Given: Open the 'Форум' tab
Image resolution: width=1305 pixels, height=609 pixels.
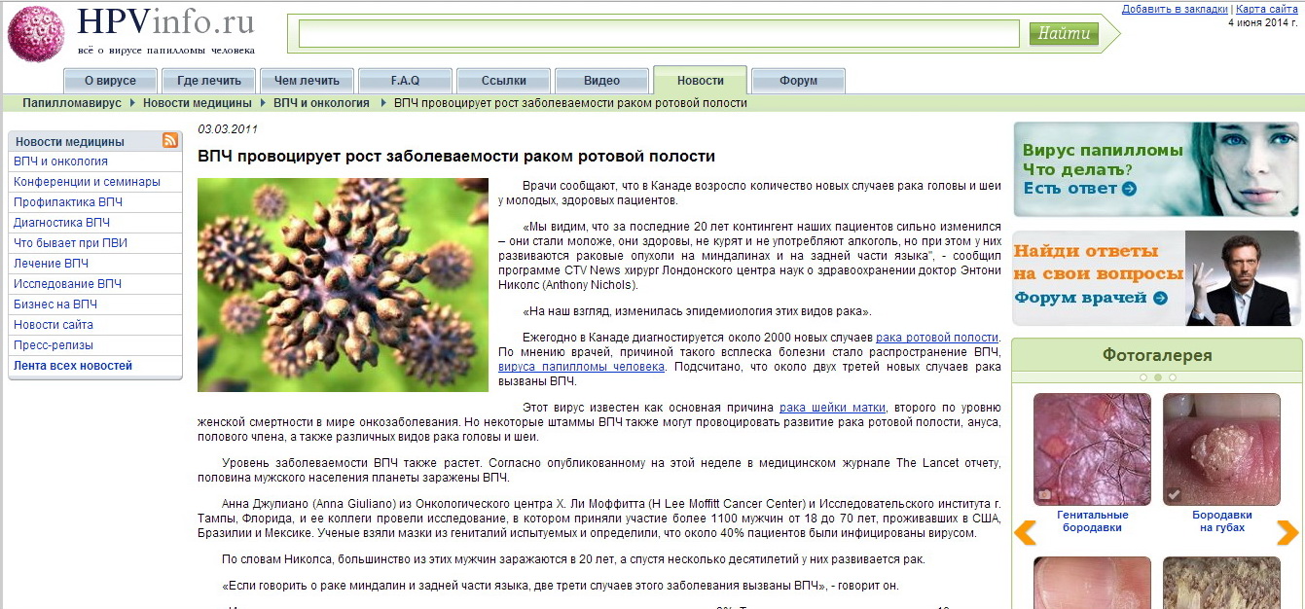Looking at the screenshot, I should click(798, 81).
